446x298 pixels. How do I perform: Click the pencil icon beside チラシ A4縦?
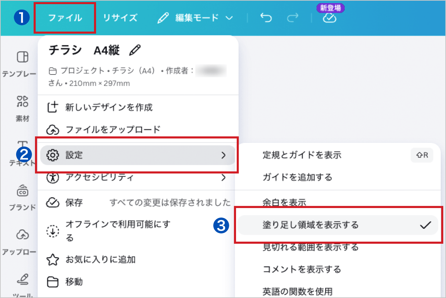[135, 50]
